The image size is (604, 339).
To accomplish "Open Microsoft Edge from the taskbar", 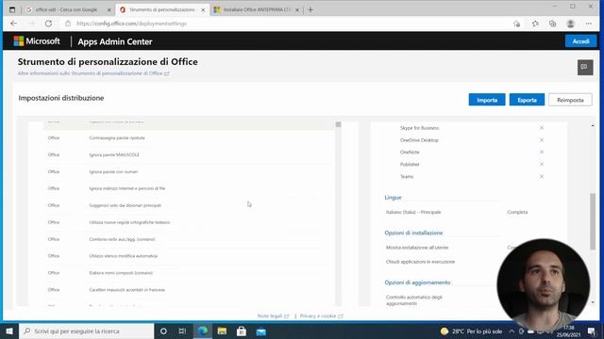I will click(x=202, y=331).
